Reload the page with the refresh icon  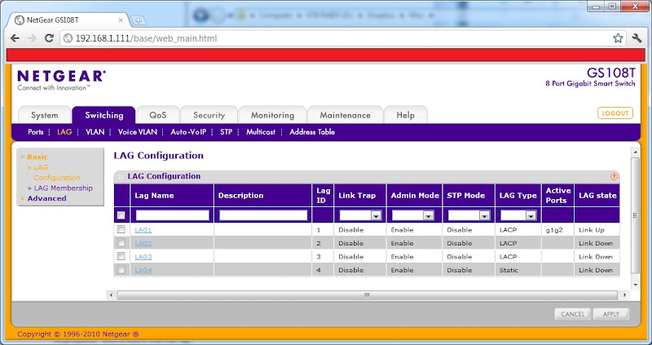(x=49, y=38)
